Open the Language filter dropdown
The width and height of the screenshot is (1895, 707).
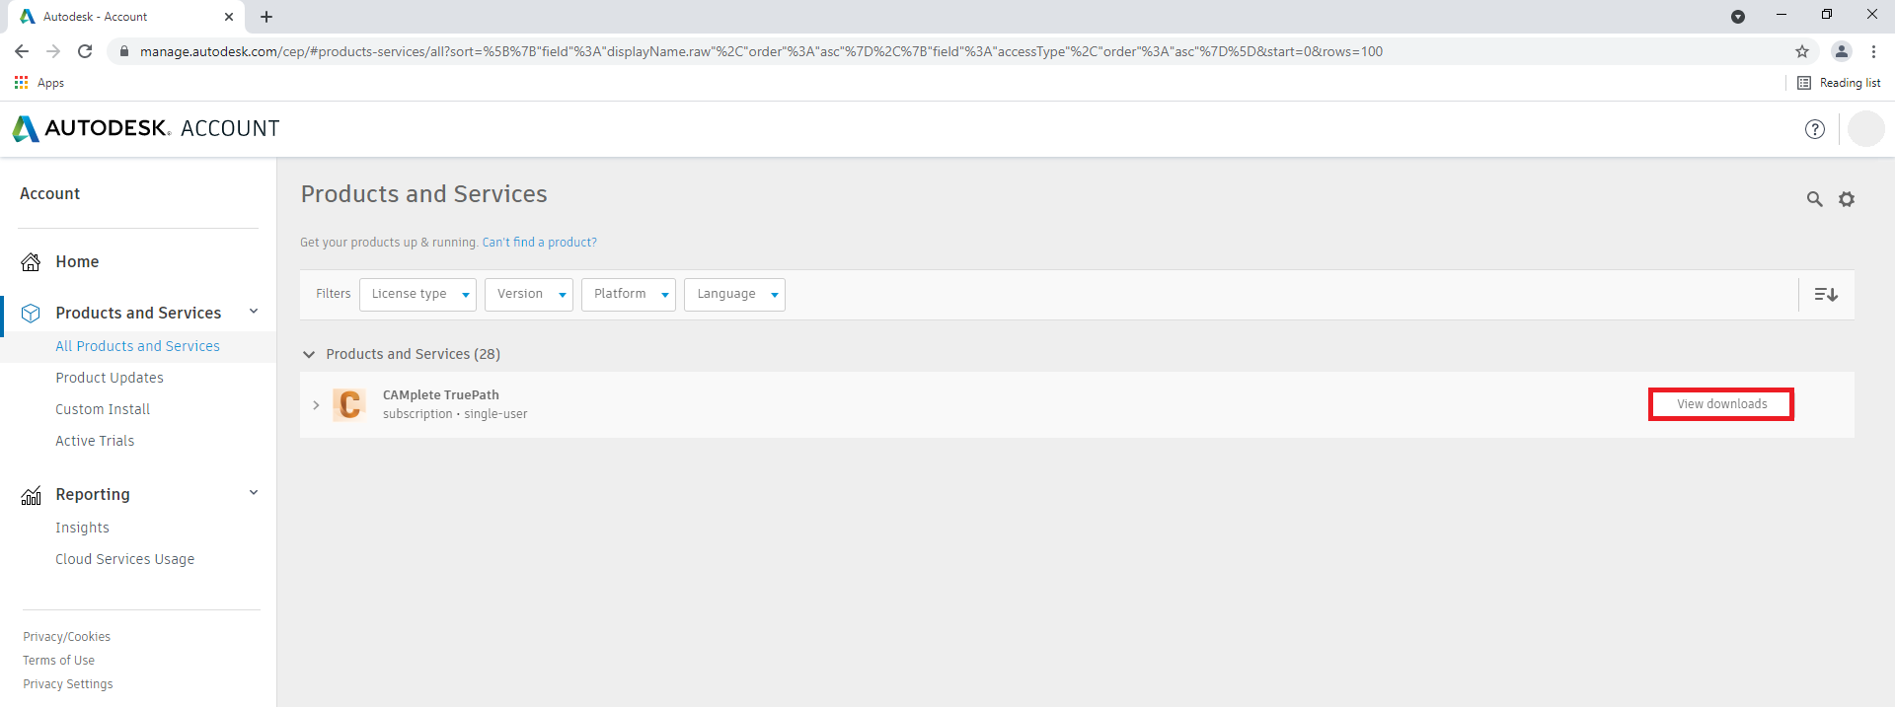(734, 294)
